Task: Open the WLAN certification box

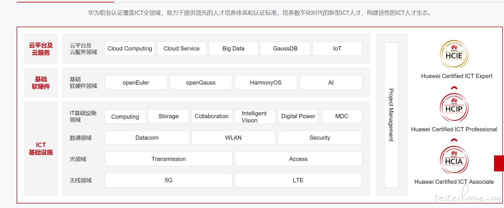Action: (233, 138)
